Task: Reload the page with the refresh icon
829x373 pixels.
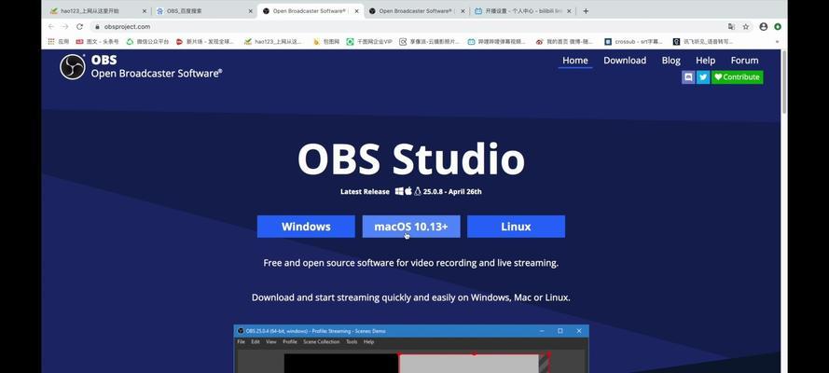Action: (79, 26)
